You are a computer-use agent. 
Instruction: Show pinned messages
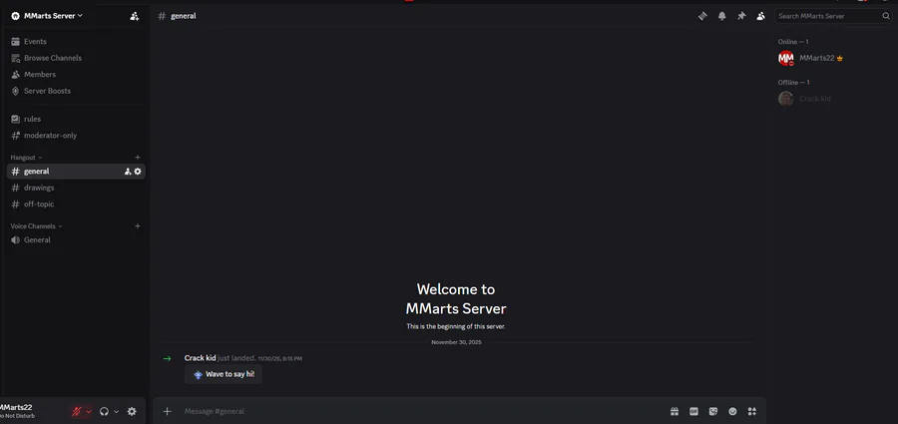(x=741, y=16)
